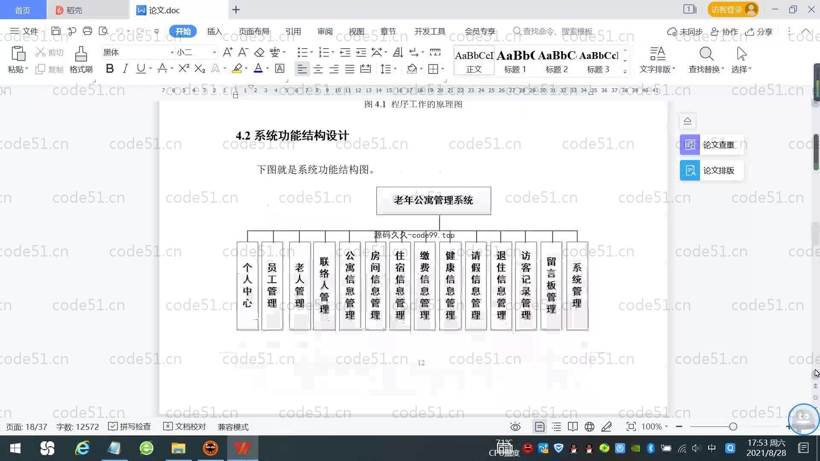Switch to web layout view icon

click(589, 427)
